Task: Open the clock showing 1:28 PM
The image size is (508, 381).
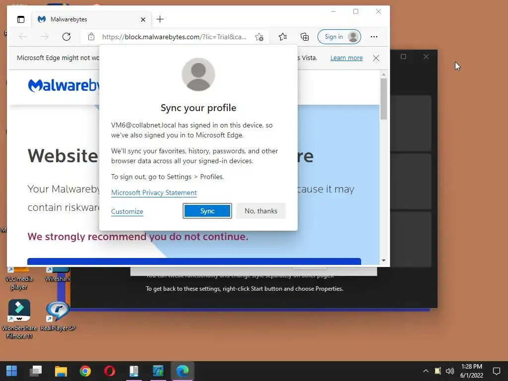Action: [x=472, y=371]
